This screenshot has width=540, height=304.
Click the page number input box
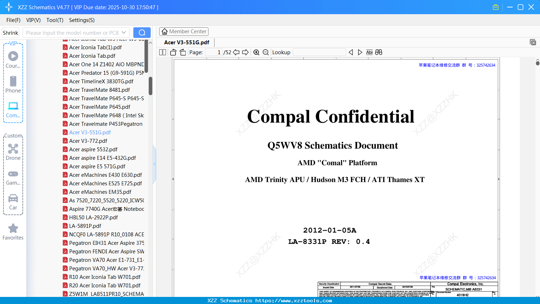[214, 52]
